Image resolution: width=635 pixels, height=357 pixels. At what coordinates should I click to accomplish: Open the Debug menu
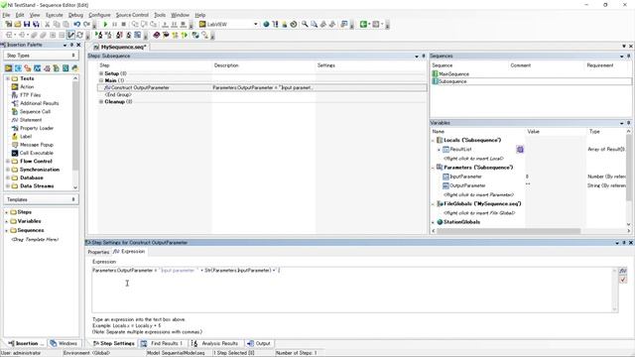75,15
